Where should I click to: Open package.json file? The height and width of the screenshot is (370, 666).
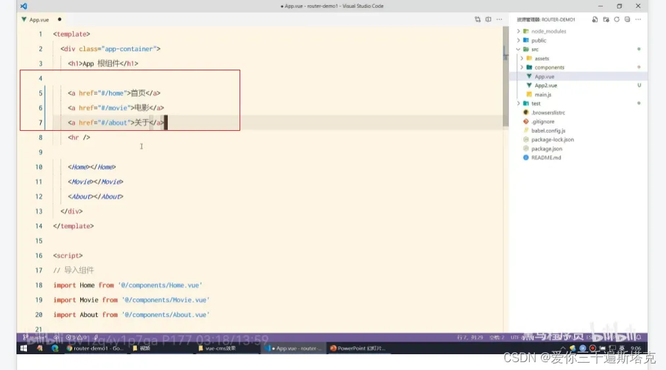point(546,149)
